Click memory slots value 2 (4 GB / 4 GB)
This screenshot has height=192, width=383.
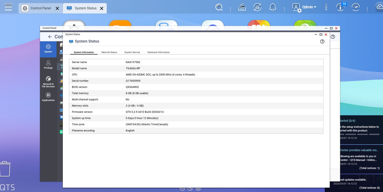coord(135,106)
